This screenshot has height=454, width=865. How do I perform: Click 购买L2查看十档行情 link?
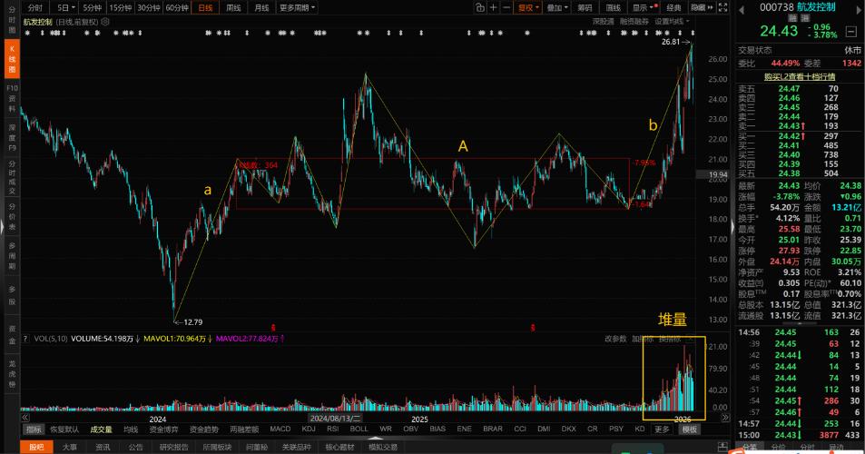pyautogui.click(x=800, y=76)
